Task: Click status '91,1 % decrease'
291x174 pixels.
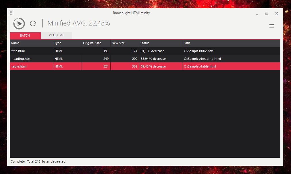Action: click(152, 51)
